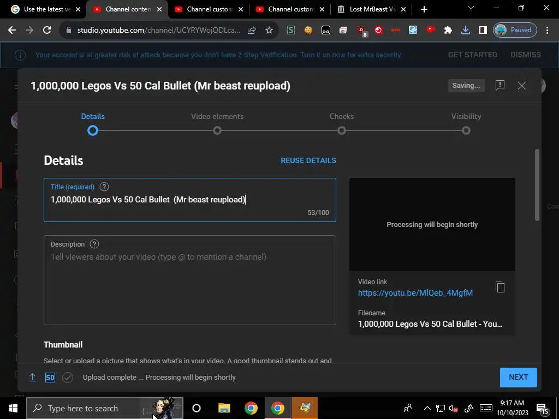Open the Windows Start menu

(x=13, y=408)
